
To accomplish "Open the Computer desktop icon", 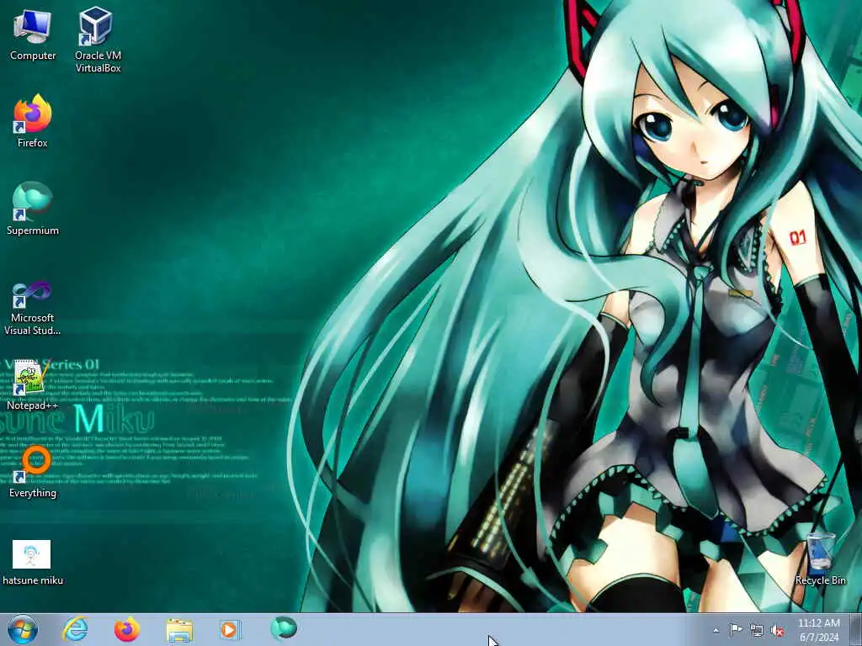I will coord(33,34).
